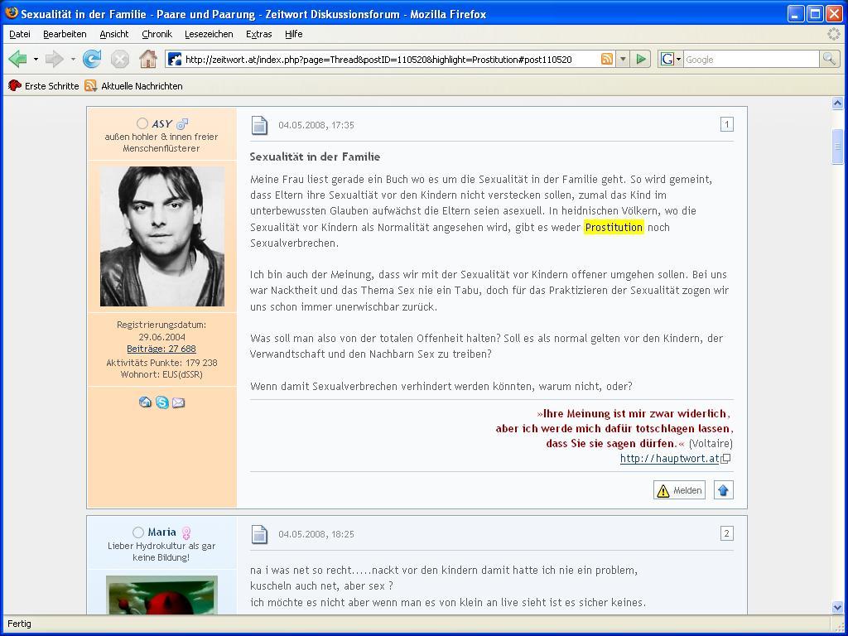Open ASY's avatar photo

point(162,236)
